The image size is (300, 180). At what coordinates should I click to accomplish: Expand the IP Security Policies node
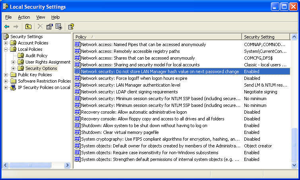pos(6,87)
